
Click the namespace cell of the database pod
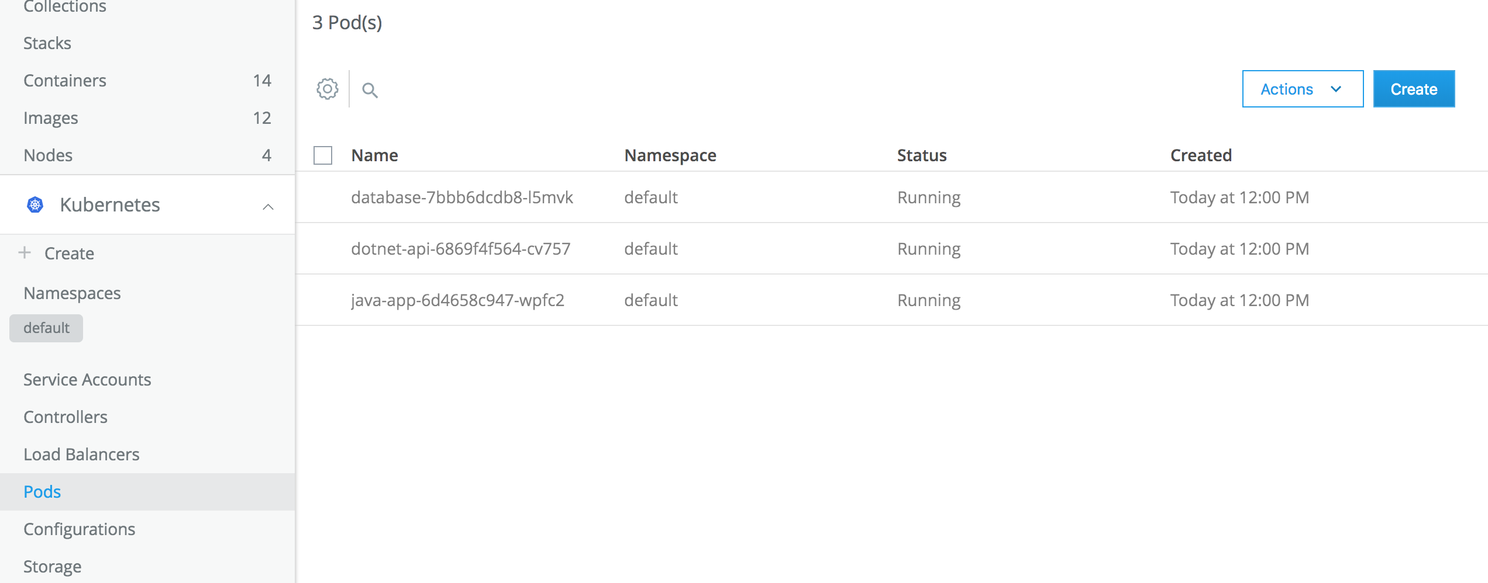pos(651,197)
